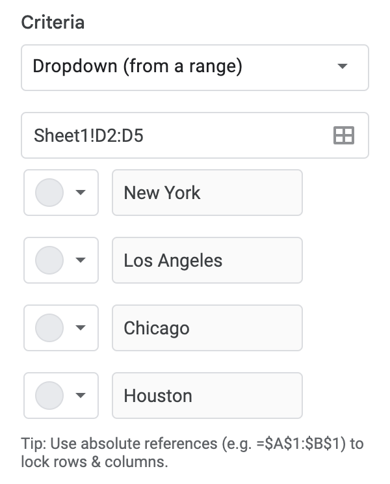
Task: Expand the color arrow next to New York
Action: [81, 193]
